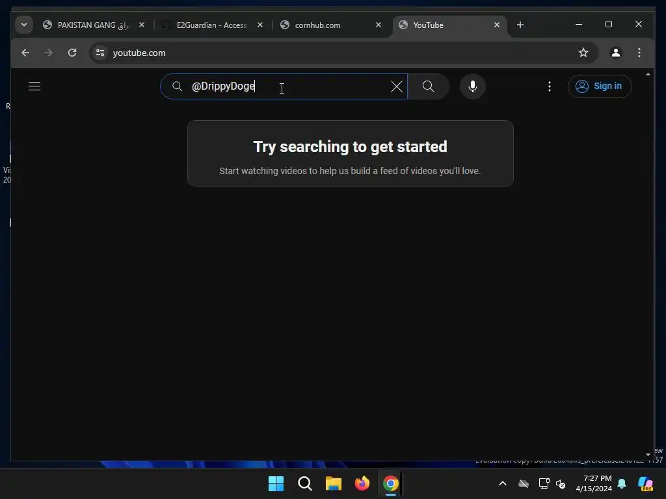
Task: Maximize the Chrome window
Action: (x=608, y=24)
